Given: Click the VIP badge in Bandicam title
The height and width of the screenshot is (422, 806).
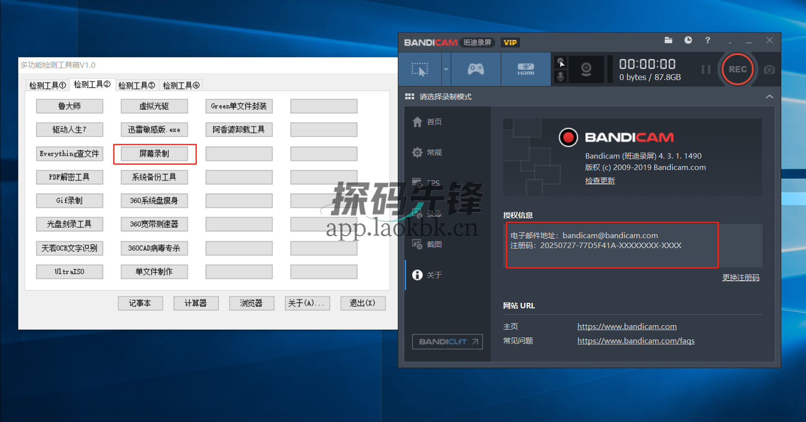Looking at the screenshot, I should point(510,42).
